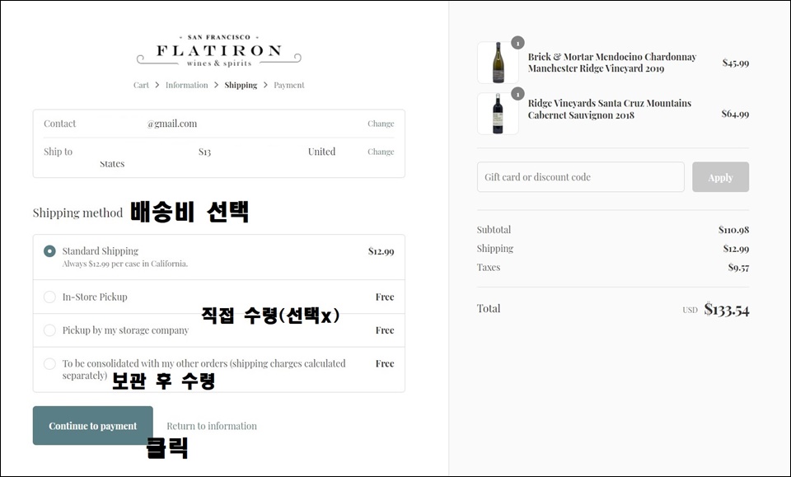791x477 pixels.
Task: Open the Ridge Vineyards Cabernet bottle thumbnail
Action: pyautogui.click(x=498, y=114)
